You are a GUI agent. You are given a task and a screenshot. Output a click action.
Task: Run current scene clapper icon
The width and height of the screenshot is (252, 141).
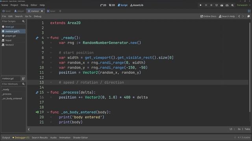(x=222, y=5)
